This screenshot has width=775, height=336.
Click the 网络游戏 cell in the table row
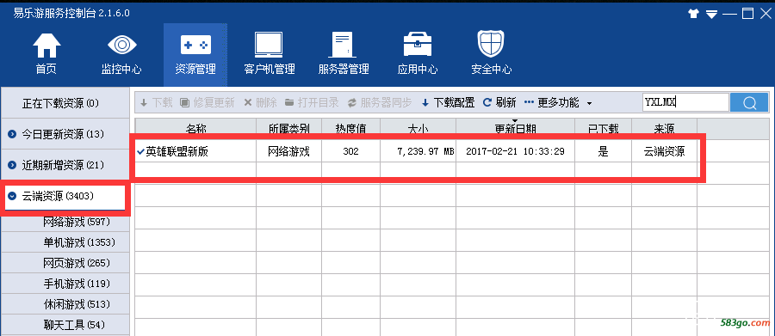288,151
